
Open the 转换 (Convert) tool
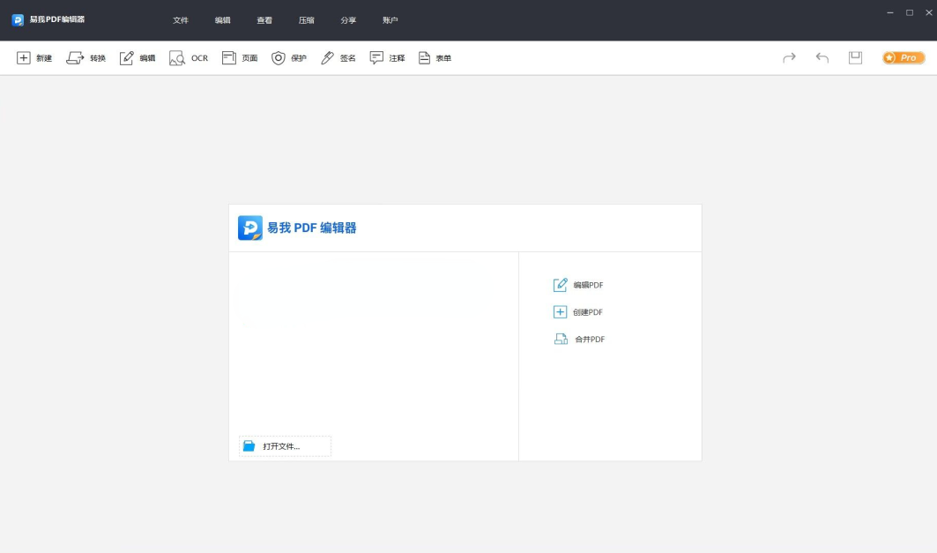(x=86, y=58)
